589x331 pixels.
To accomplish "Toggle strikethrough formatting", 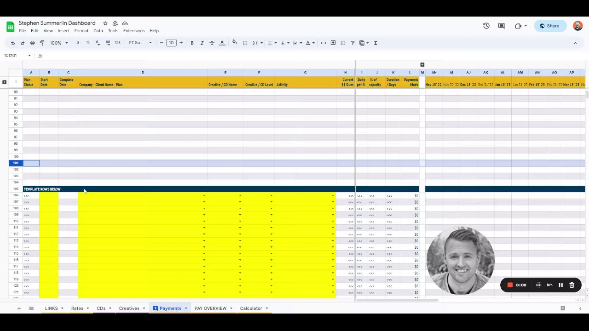I will [x=212, y=43].
